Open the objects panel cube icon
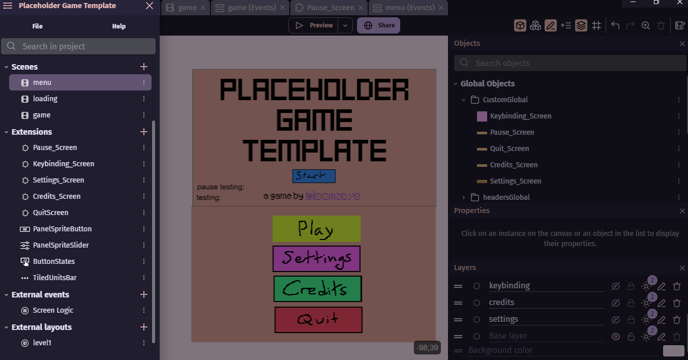 click(520, 25)
